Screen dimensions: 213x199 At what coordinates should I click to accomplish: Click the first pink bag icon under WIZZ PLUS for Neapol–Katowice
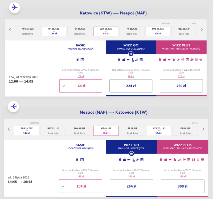coord(161,160)
